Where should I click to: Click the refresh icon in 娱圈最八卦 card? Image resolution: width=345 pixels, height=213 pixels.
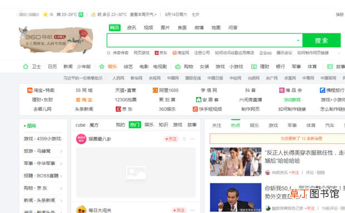coord(184,139)
